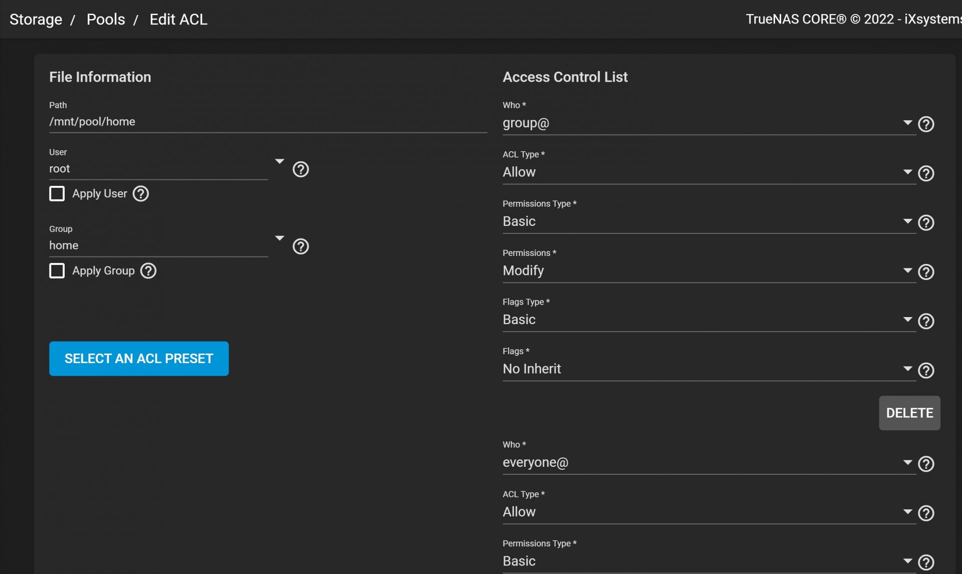
Task: Enable the Apply Group checkbox
Action: click(57, 271)
